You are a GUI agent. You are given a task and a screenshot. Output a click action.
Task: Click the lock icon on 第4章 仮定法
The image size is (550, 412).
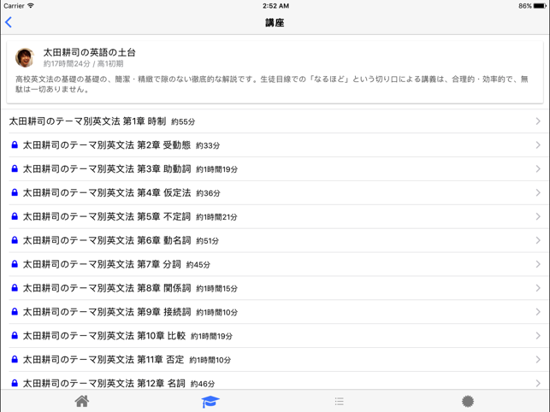pos(15,192)
